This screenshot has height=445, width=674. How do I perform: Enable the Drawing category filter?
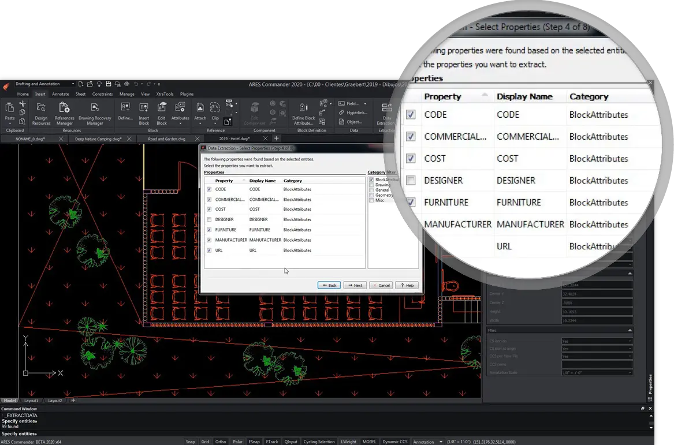(x=371, y=185)
